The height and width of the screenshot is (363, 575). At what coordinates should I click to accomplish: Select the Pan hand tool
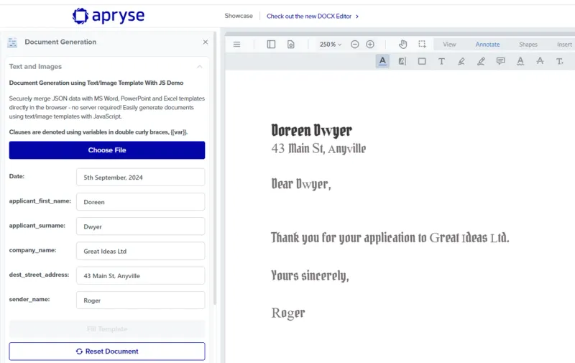coord(402,45)
